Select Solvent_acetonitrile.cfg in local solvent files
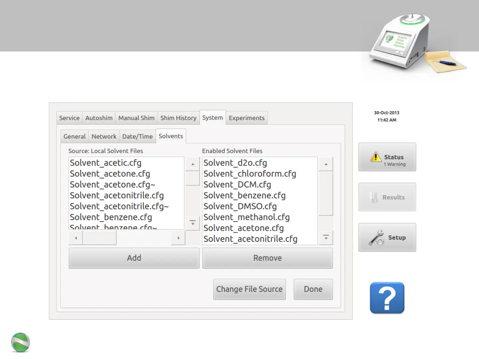This screenshot has width=479, height=359. click(x=126, y=195)
